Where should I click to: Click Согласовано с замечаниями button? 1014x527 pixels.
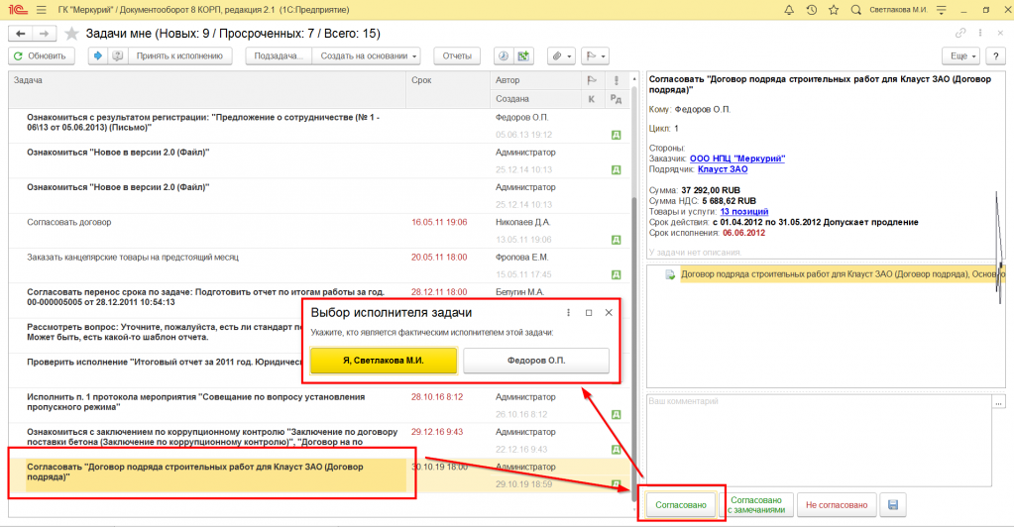click(756, 505)
